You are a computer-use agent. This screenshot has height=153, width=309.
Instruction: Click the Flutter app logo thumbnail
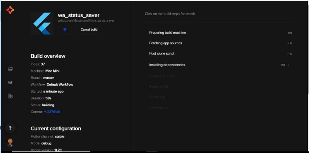(42, 23)
